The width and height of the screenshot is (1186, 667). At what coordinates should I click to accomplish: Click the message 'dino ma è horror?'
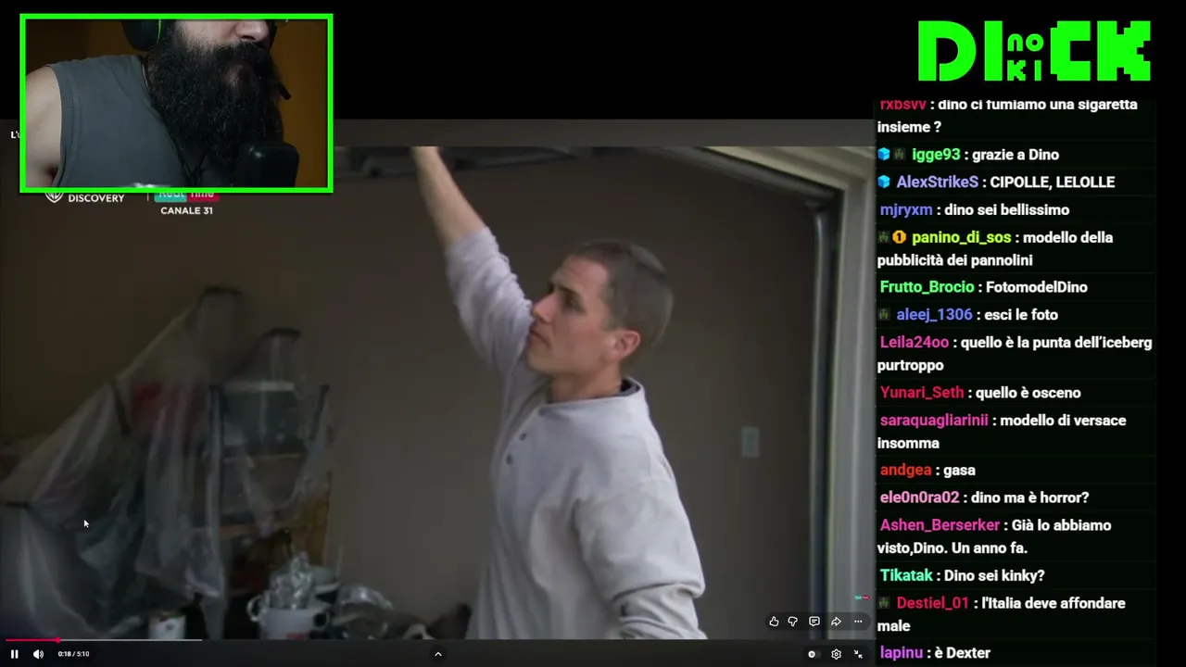pos(1030,497)
